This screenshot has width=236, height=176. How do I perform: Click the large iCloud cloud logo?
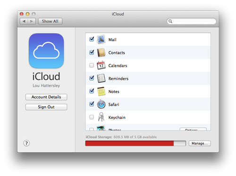(46, 51)
